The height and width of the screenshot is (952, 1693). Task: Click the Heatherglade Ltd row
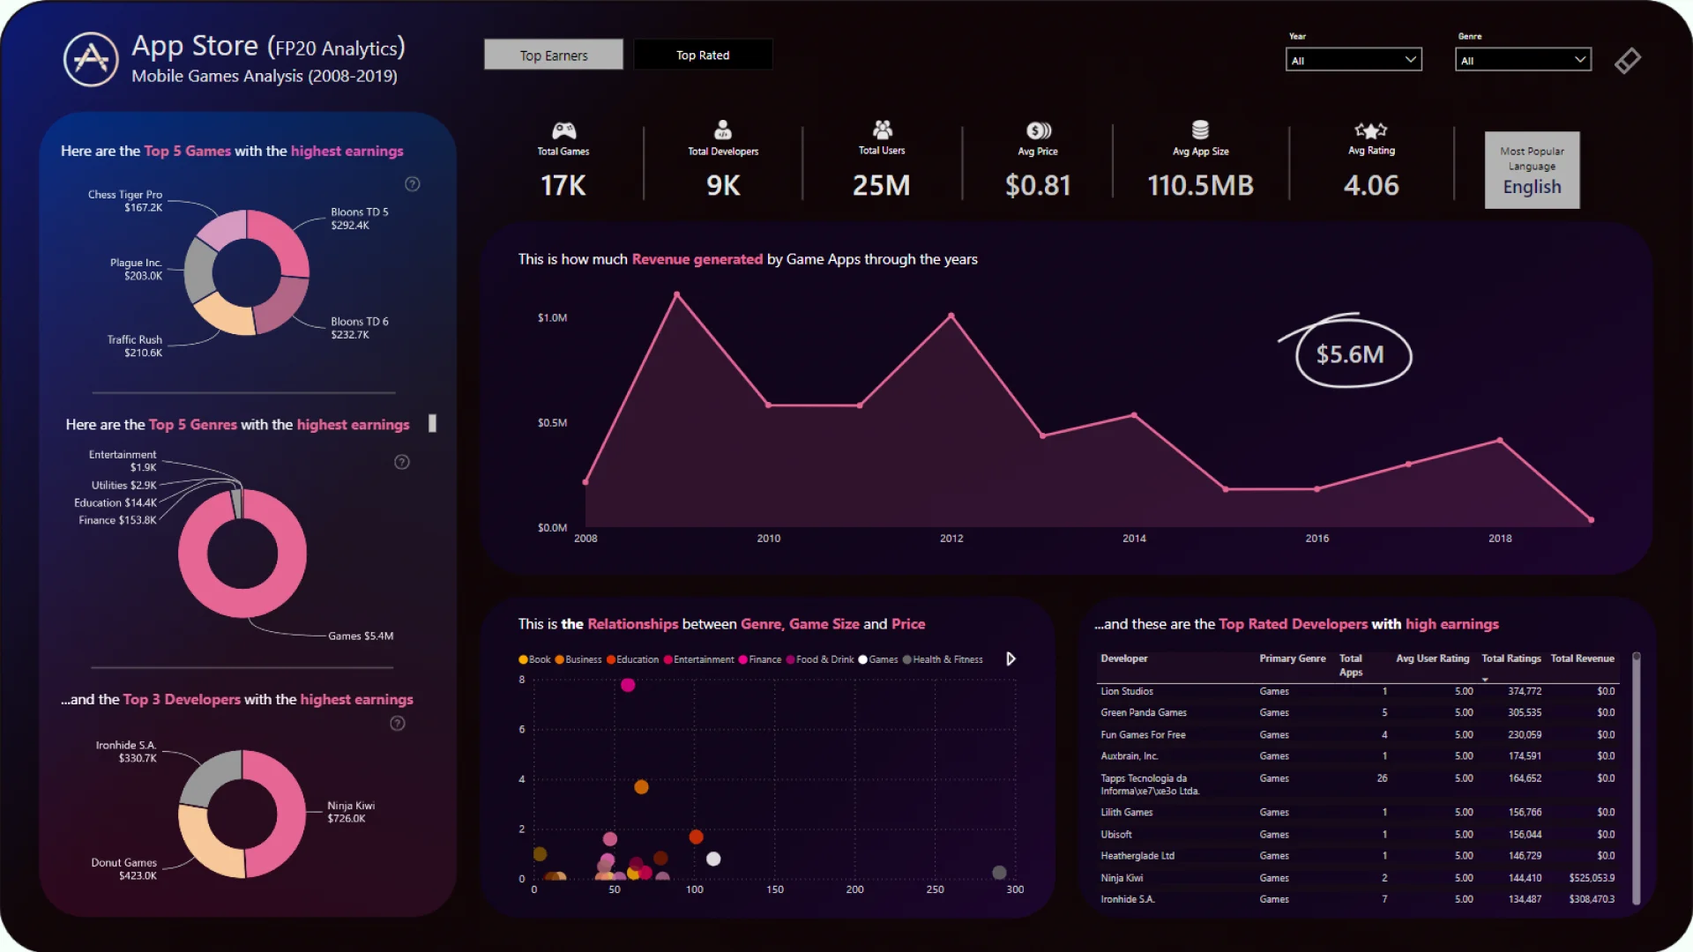tap(1358, 855)
